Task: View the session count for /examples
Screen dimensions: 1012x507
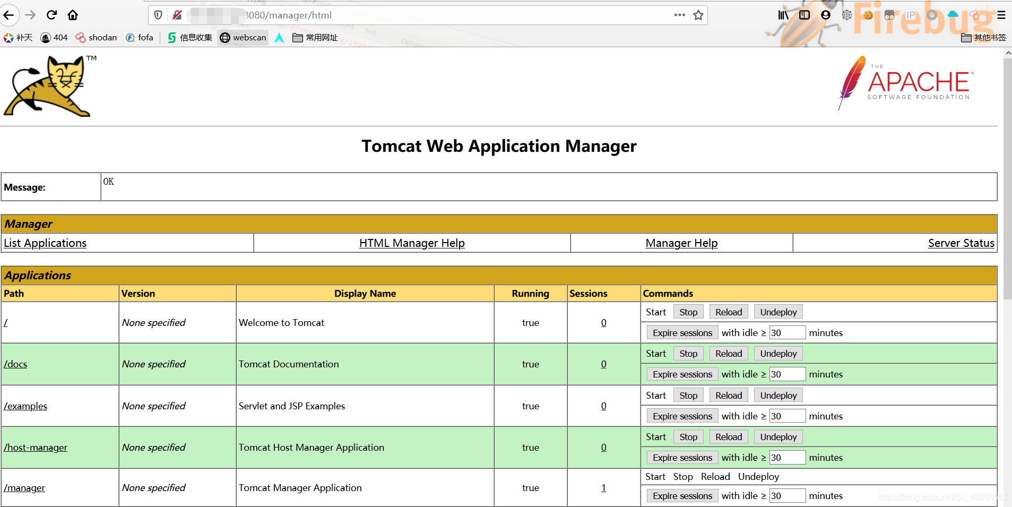Action: point(603,406)
